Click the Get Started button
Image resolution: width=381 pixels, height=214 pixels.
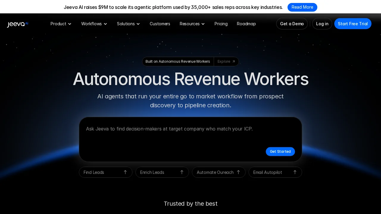[280, 152]
